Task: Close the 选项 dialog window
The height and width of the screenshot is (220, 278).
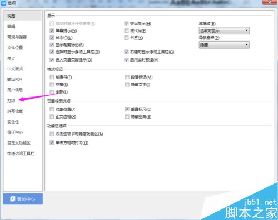Action: tap(270, 2)
